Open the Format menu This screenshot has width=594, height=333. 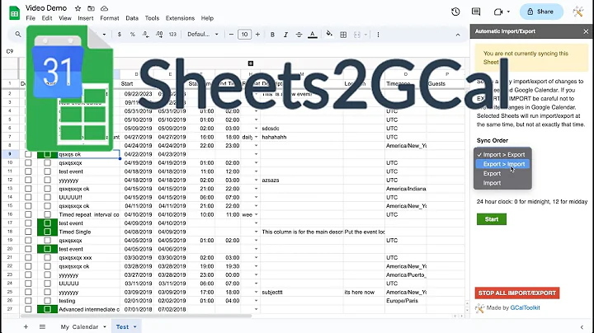[x=110, y=18]
